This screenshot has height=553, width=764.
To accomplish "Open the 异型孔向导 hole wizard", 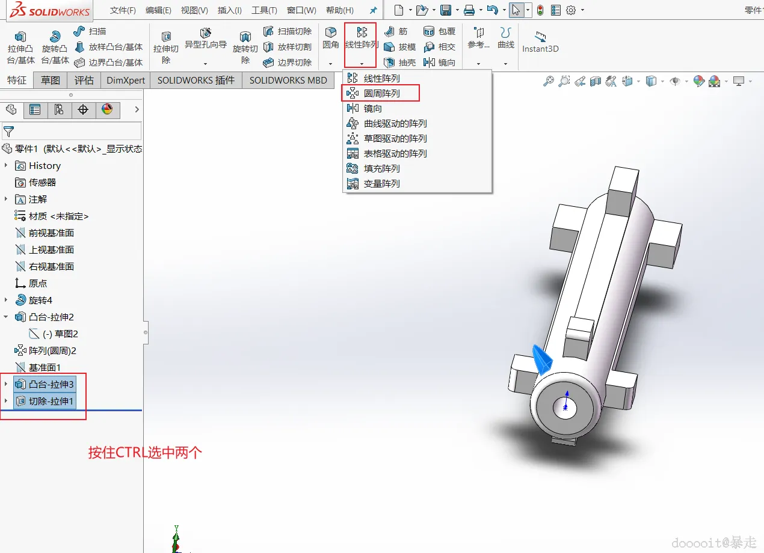I will (x=206, y=39).
